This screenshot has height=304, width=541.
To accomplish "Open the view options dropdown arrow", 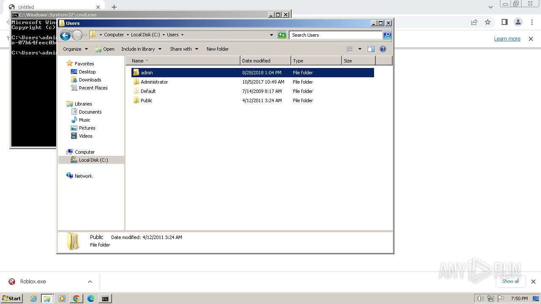I will (x=360, y=49).
